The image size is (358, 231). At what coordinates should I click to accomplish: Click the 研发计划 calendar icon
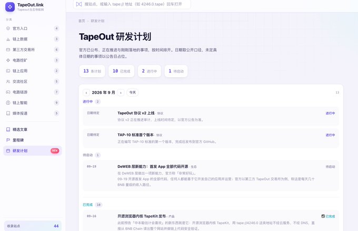[x=8, y=150]
